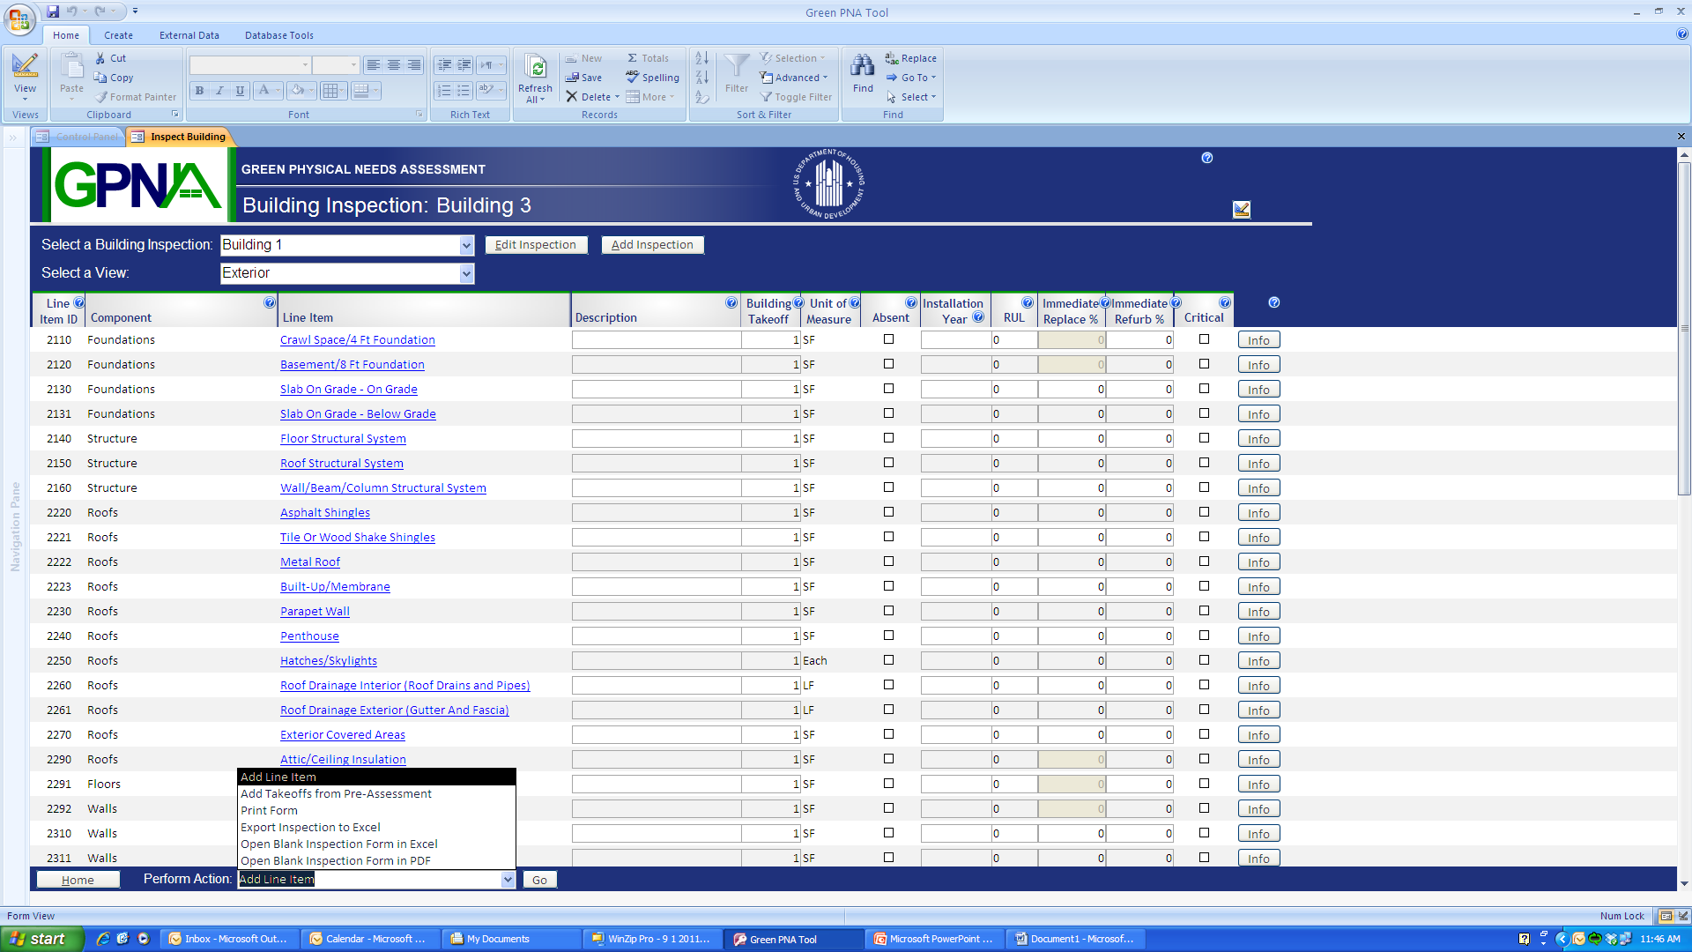Click the checkmark icon below the header help button
Image resolution: width=1692 pixels, height=952 pixels.
click(x=1242, y=209)
